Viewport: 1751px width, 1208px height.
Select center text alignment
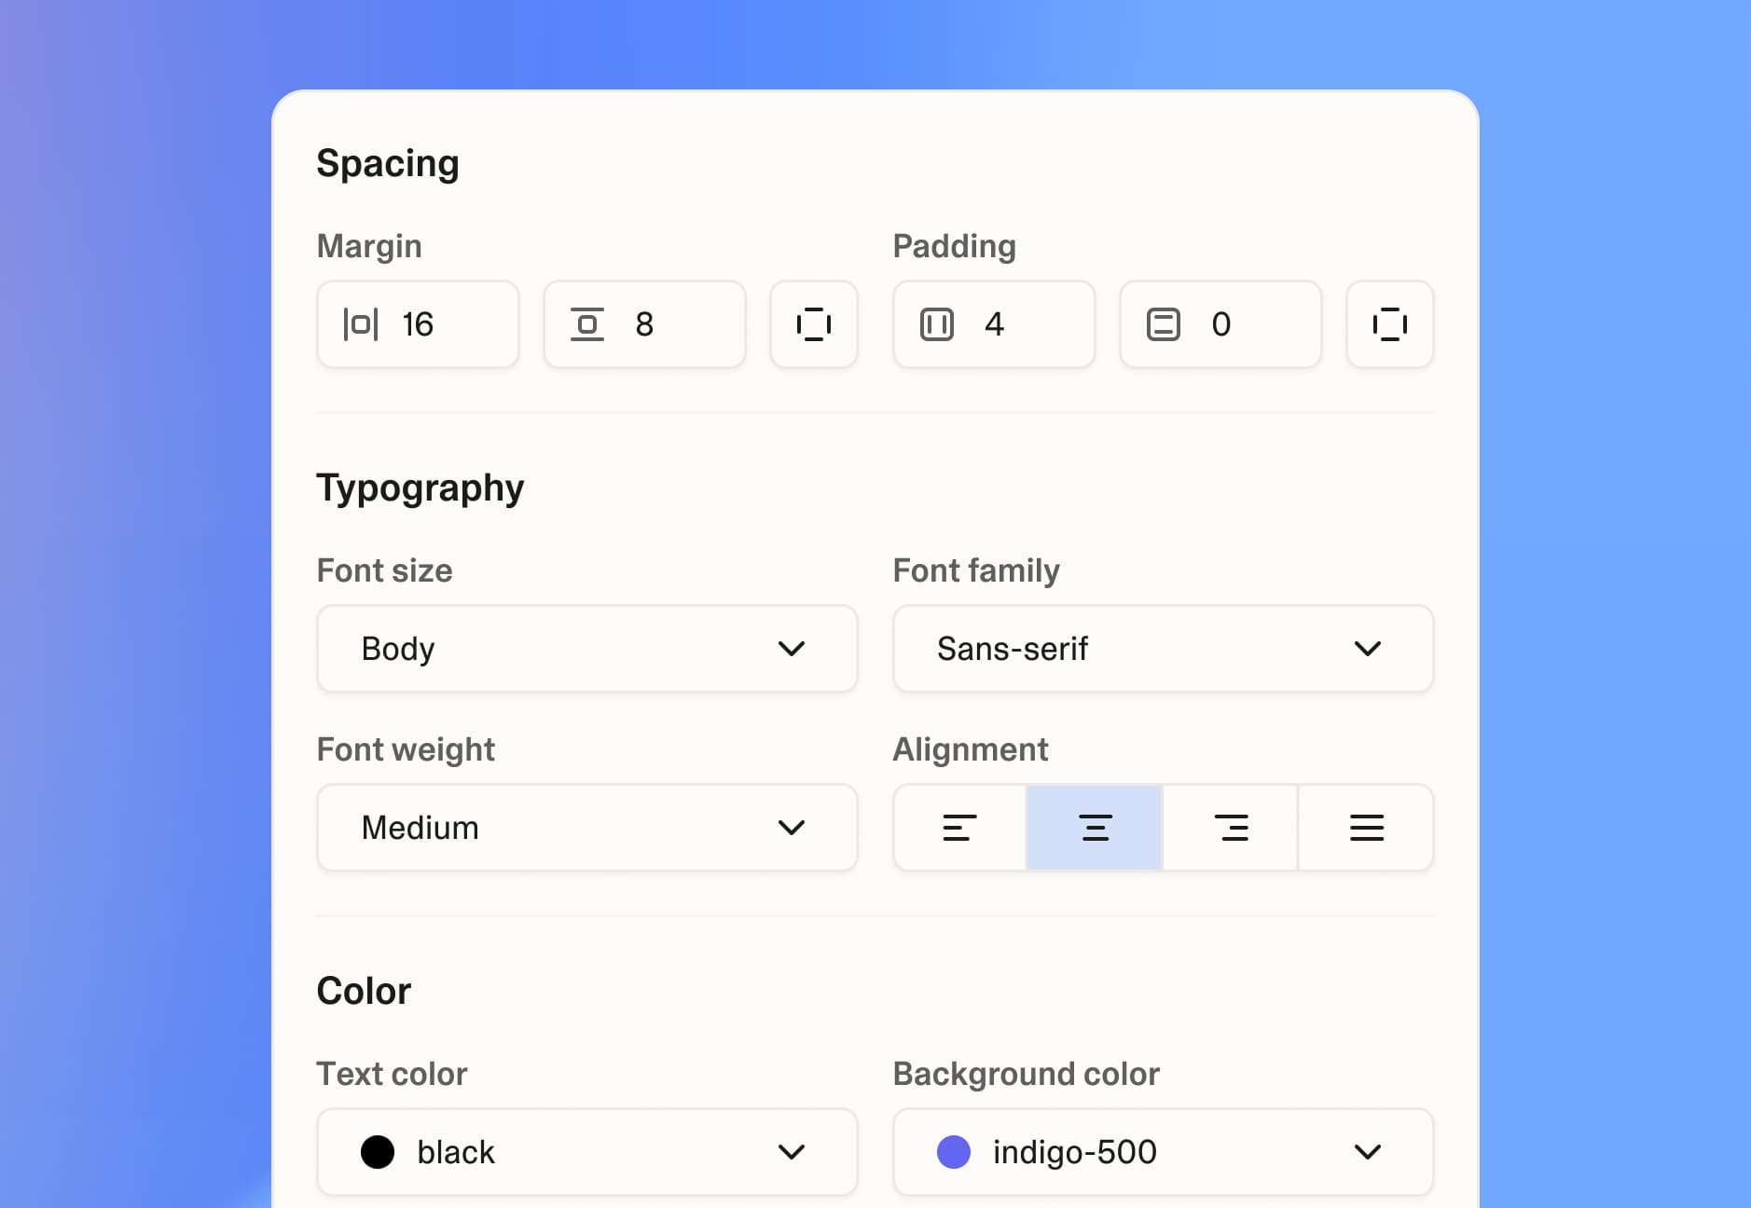(x=1095, y=828)
